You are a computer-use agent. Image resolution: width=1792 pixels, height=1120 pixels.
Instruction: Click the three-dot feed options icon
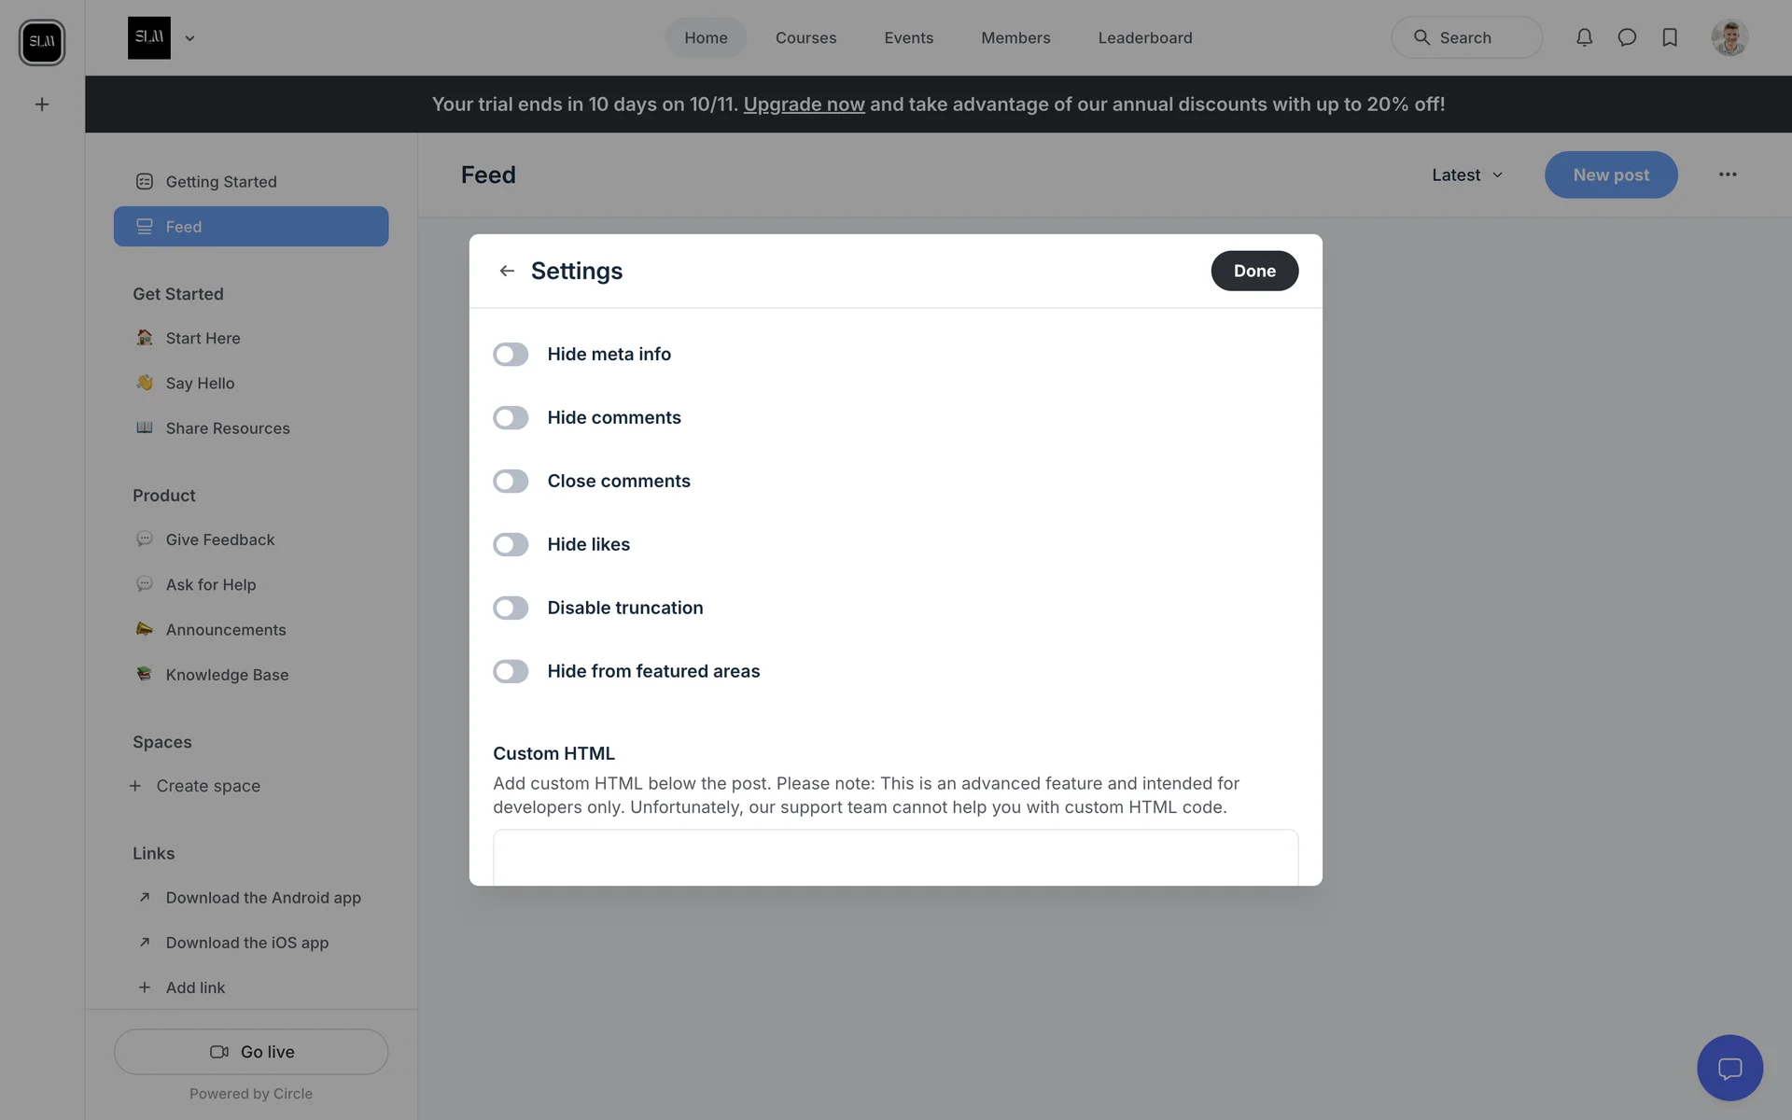[1728, 175]
